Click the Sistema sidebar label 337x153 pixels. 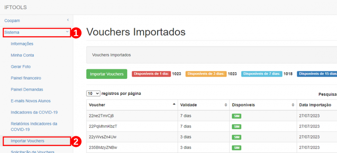click(12, 32)
